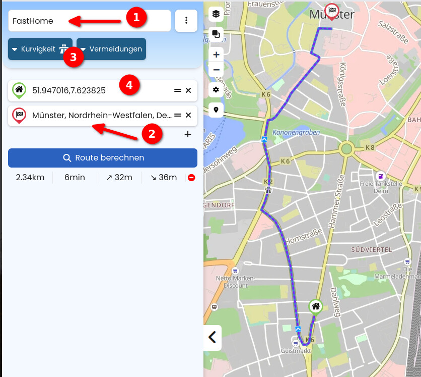
Task: Add a new waypoint with plus icon
Action: tap(188, 134)
